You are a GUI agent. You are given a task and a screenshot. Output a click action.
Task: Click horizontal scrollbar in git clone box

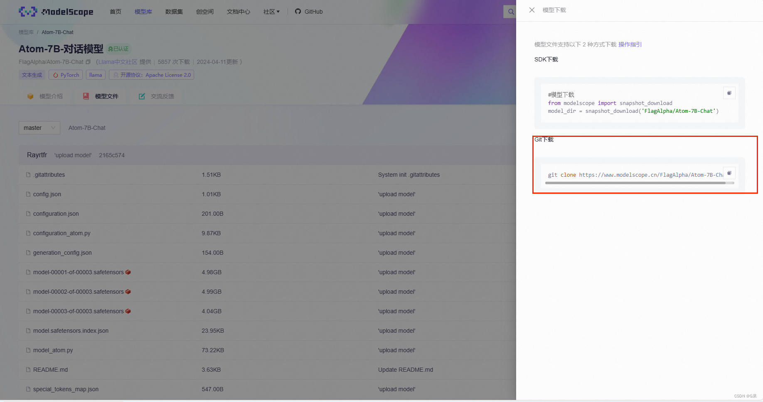(640, 183)
